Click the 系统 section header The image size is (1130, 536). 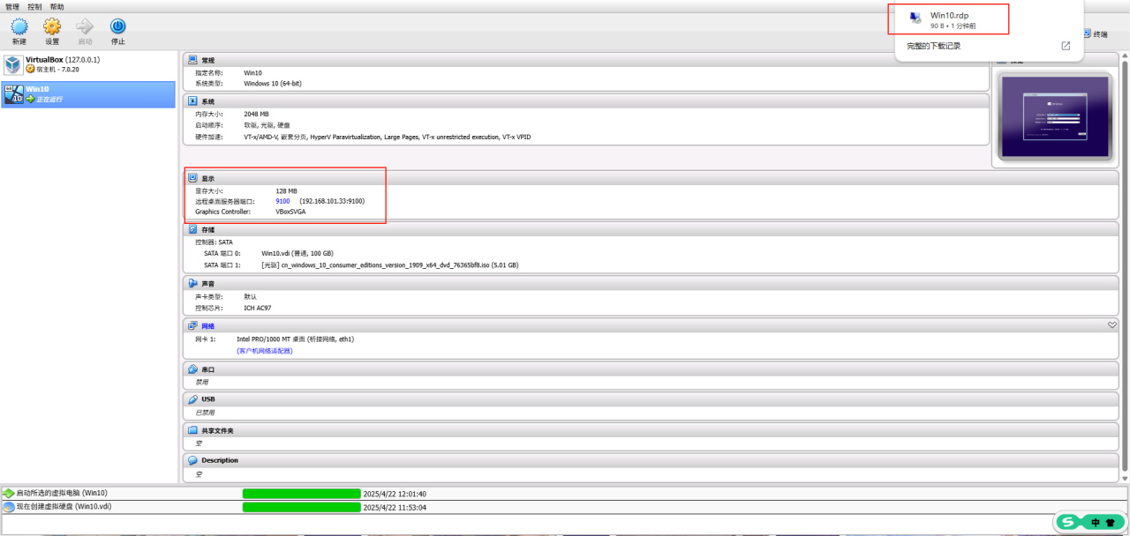click(586, 101)
